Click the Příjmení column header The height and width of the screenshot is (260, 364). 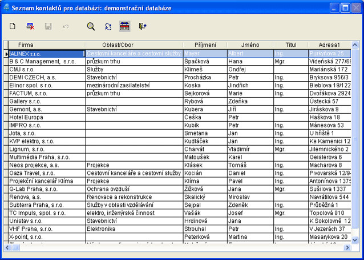[205, 45]
